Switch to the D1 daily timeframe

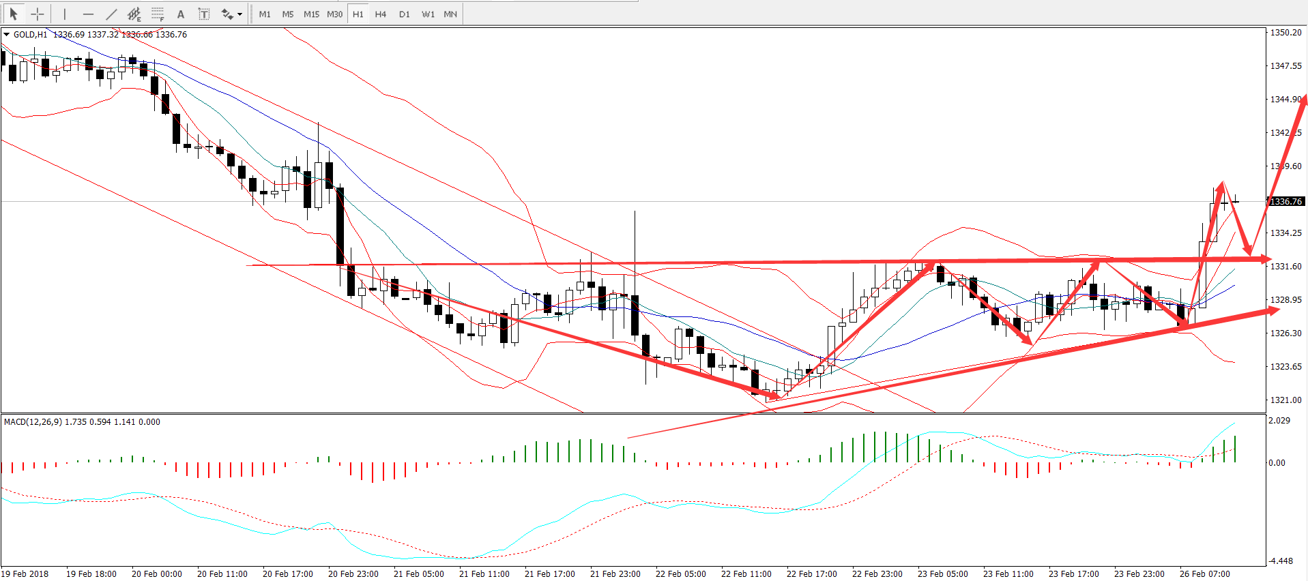click(x=405, y=14)
